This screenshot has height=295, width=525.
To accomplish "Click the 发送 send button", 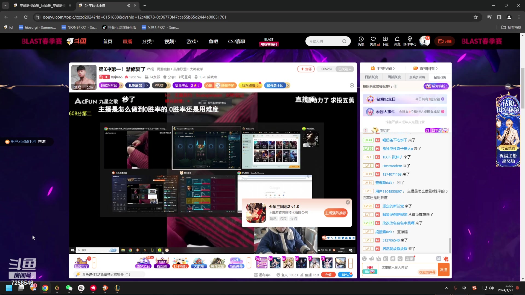I will pyautogui.click(x=444, y=270).
